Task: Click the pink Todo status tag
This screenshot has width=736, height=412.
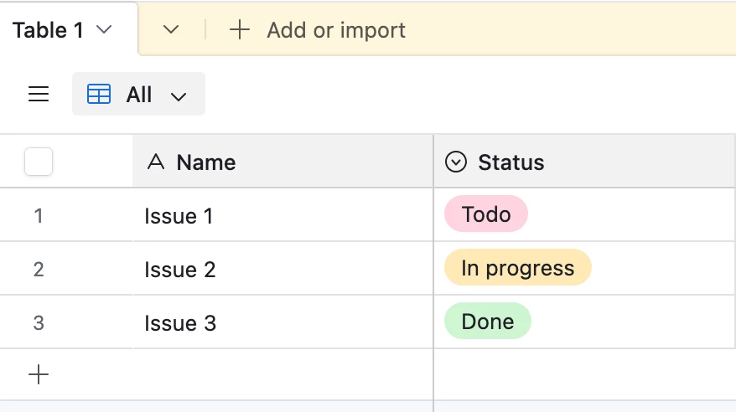Action: 486,214
